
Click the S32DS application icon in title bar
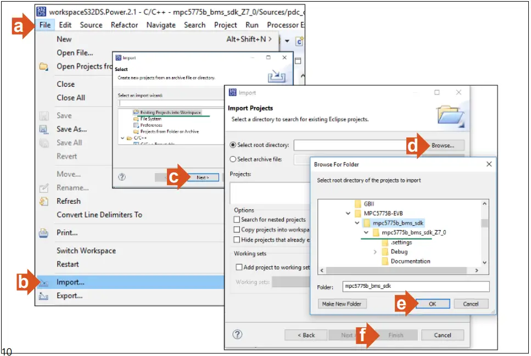(x=41, y=12)
